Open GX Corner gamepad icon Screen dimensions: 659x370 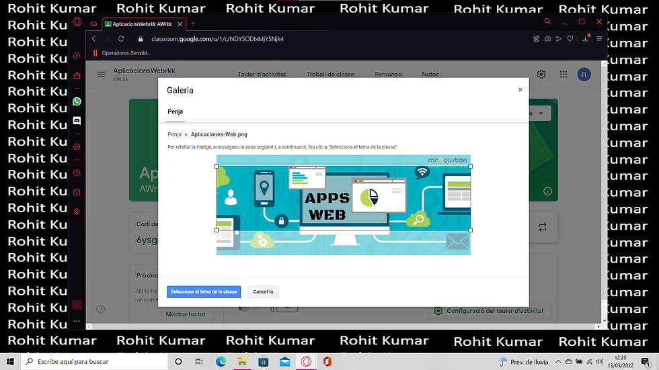93,24
